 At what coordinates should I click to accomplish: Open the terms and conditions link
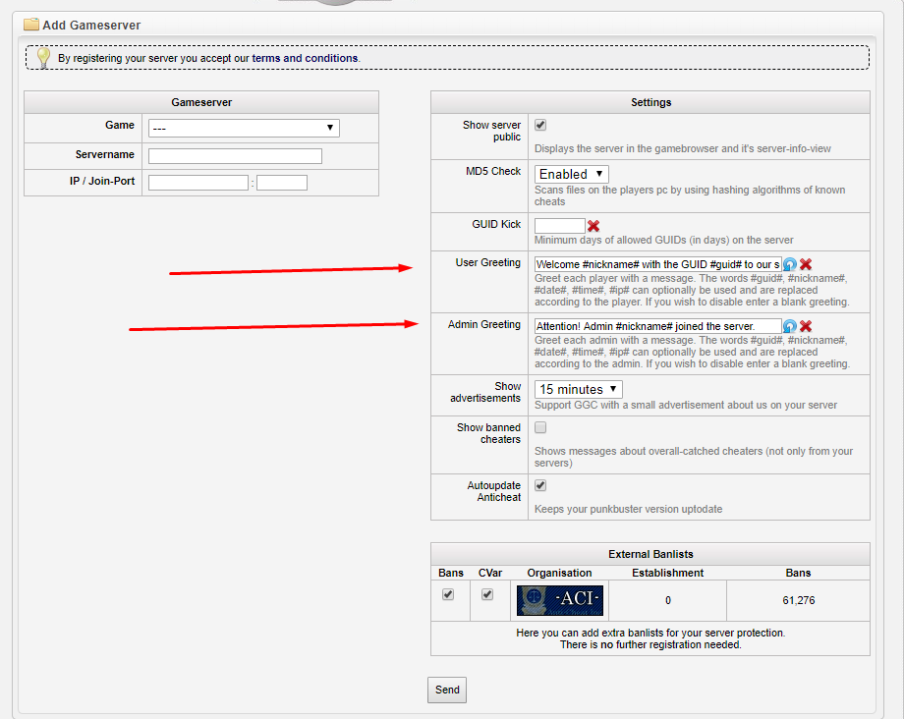coord(305,58)
